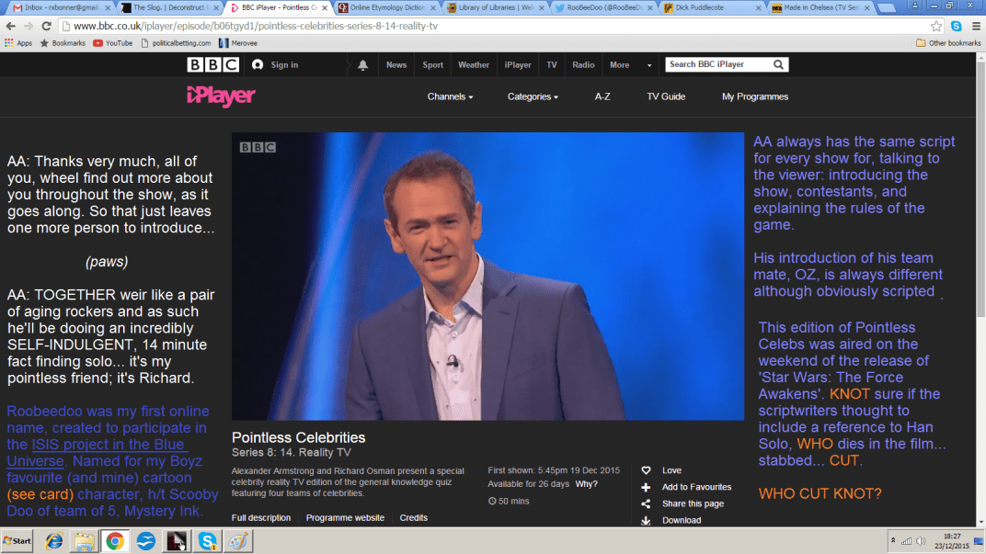Click the BBC notifications bell icon
This screenshot has height=554, width=986.
coord(362,65)
